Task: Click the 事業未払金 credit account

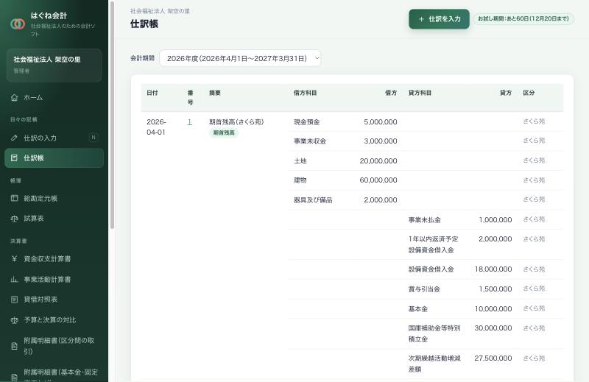Action: pos(425,220)
